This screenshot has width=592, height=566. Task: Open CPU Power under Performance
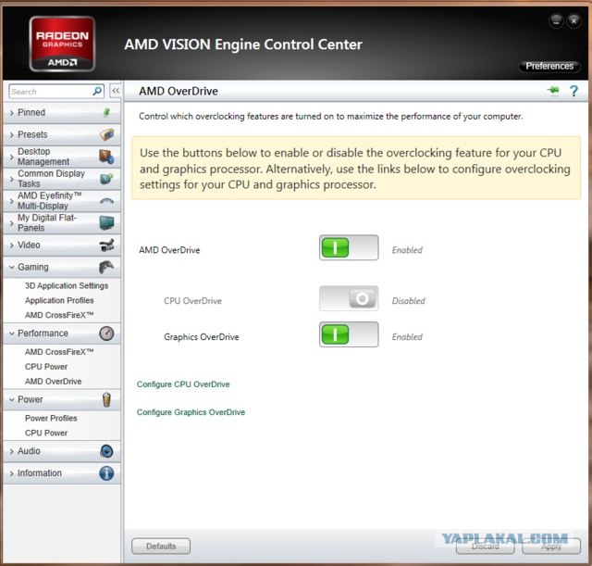click(x=46, y=367)
